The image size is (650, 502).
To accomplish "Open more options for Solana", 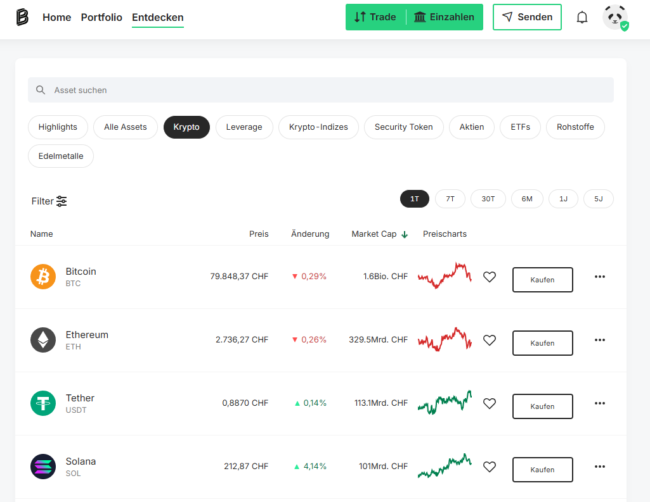I will click(x=600, y=467).
